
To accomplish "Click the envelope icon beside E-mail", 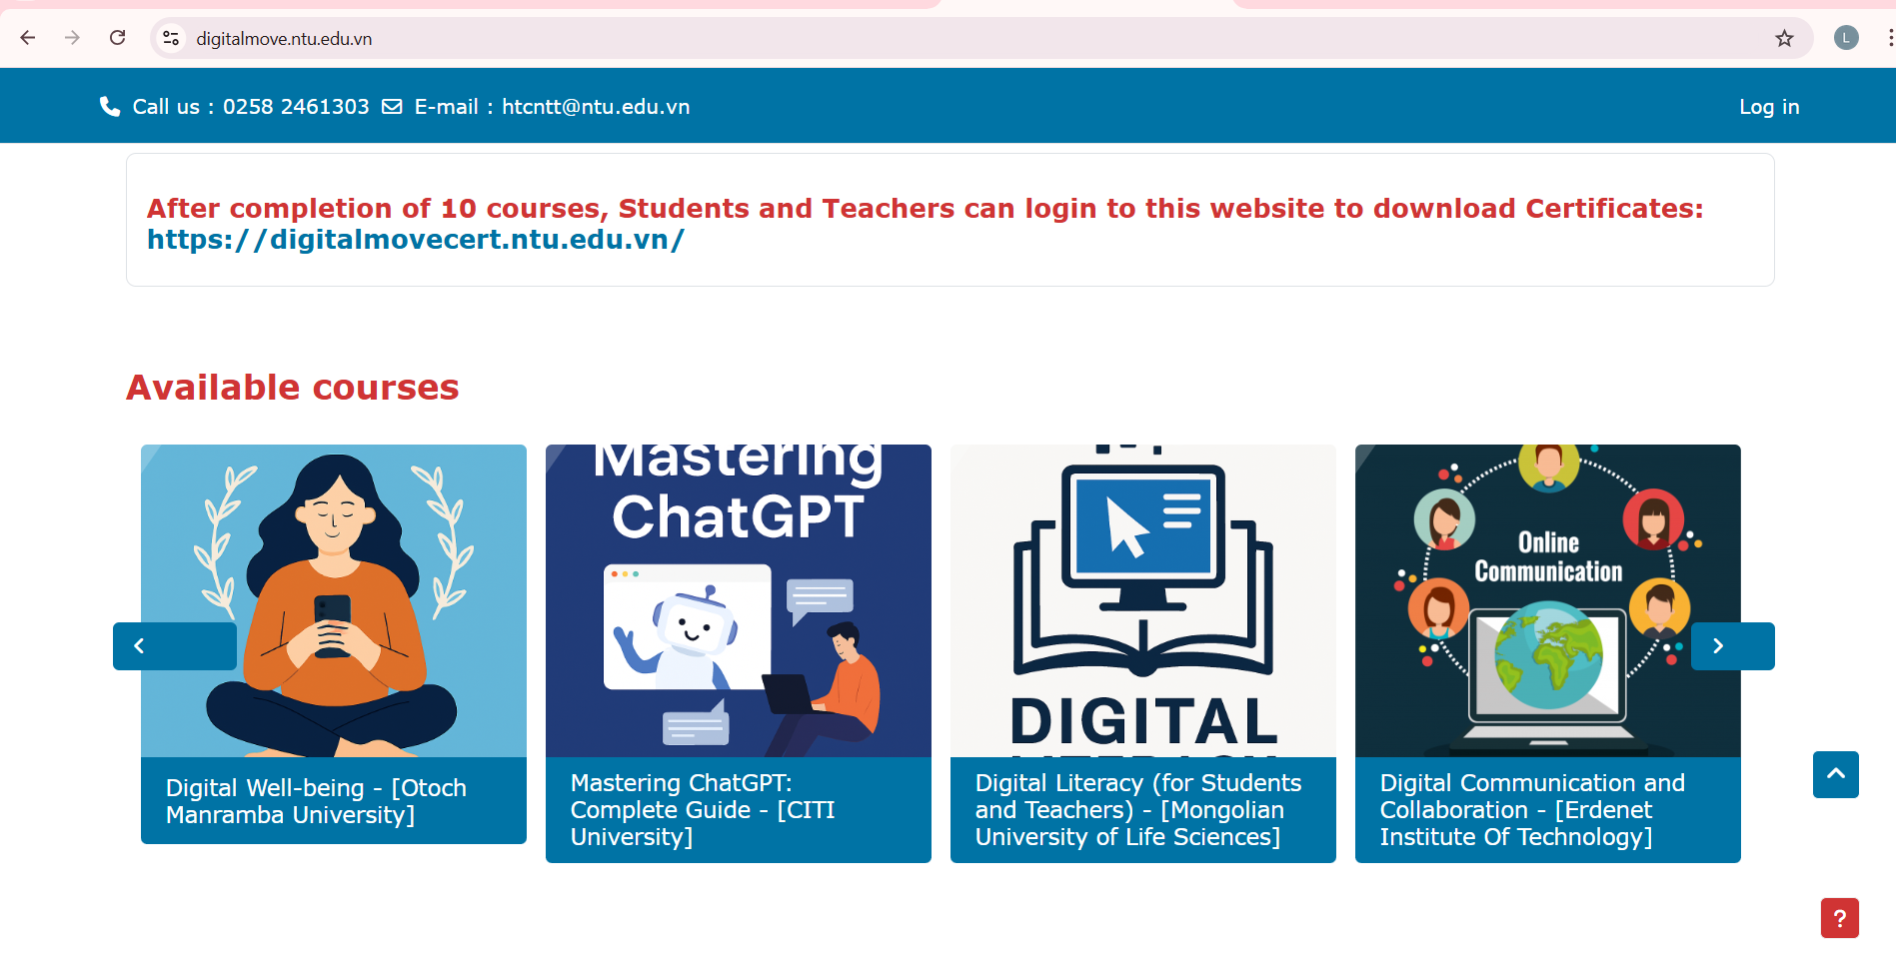I will (x=392, y=107).
